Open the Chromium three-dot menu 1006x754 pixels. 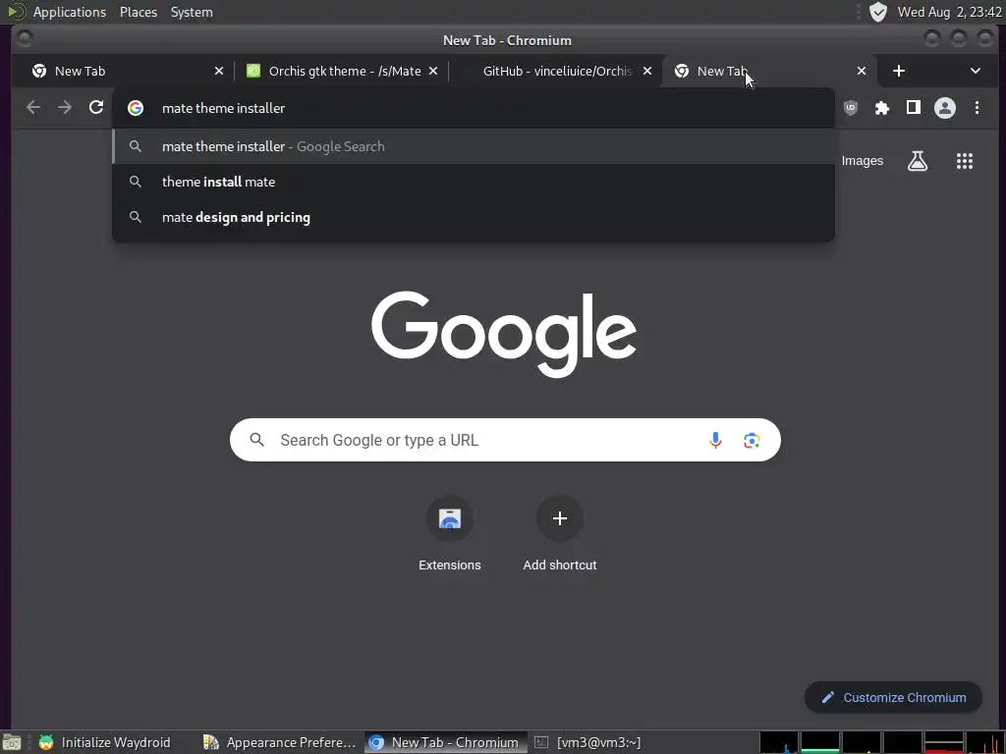click(977, 108)
